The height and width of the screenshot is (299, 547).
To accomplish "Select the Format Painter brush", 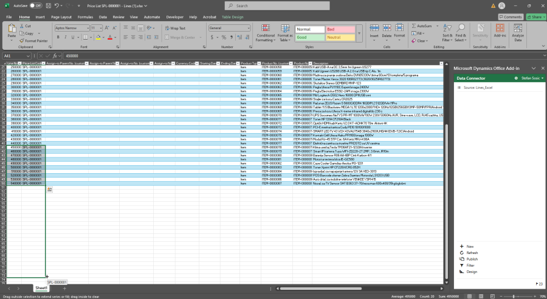I will [x=34, y=41].
